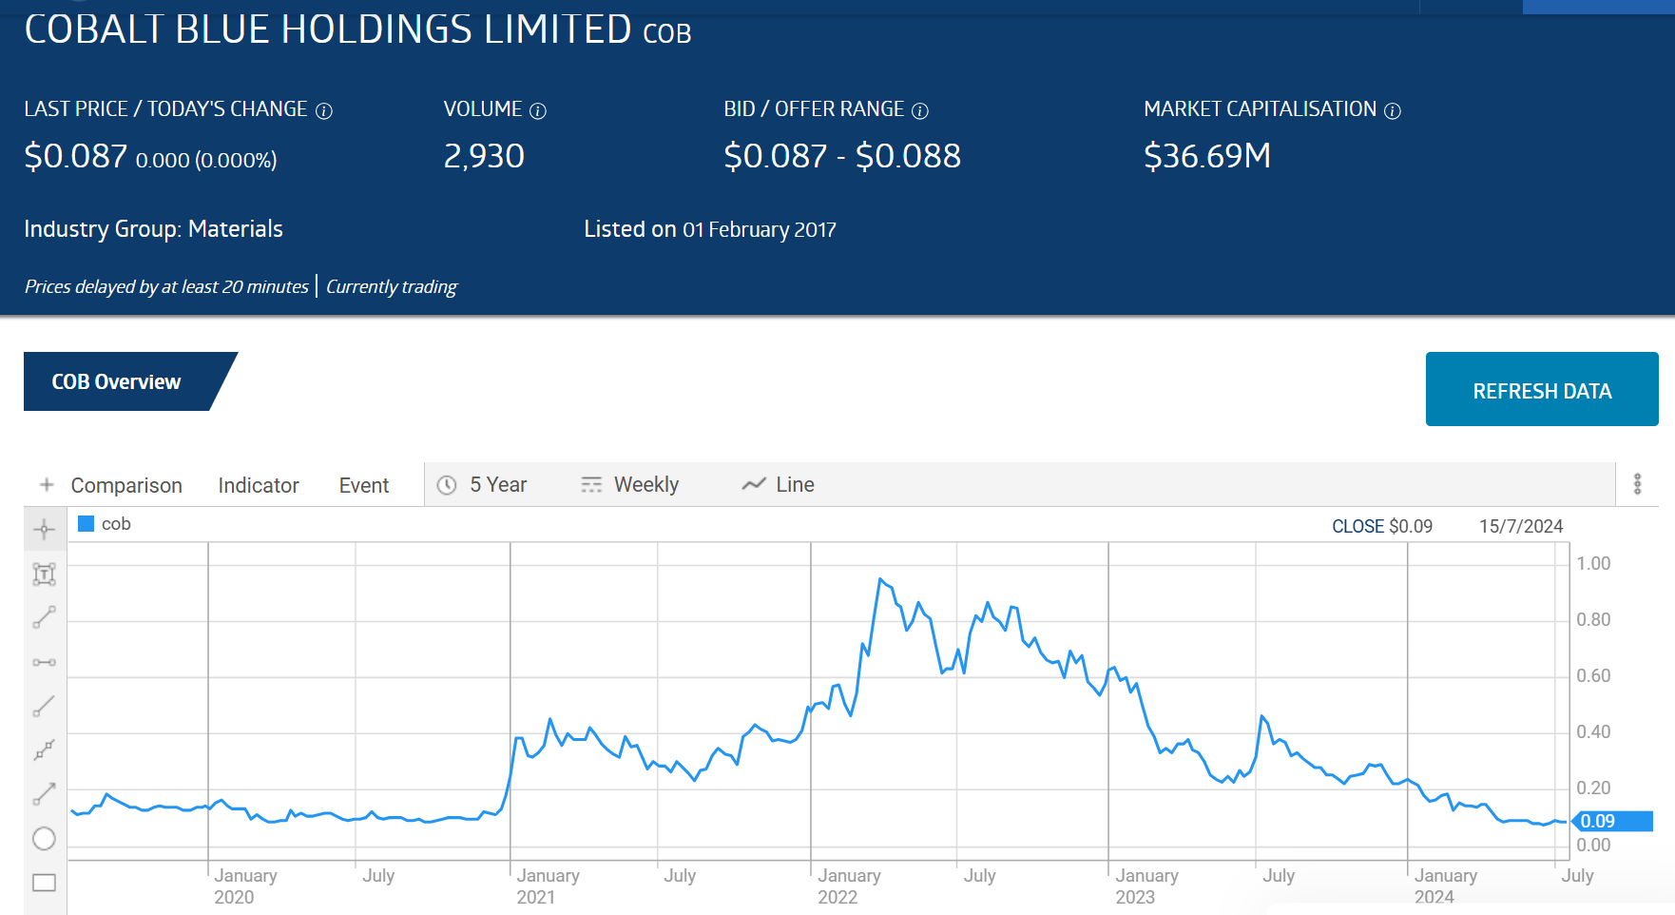
Task: Click the $36.69M market cap value
Action: click(x=1207, y=156)
